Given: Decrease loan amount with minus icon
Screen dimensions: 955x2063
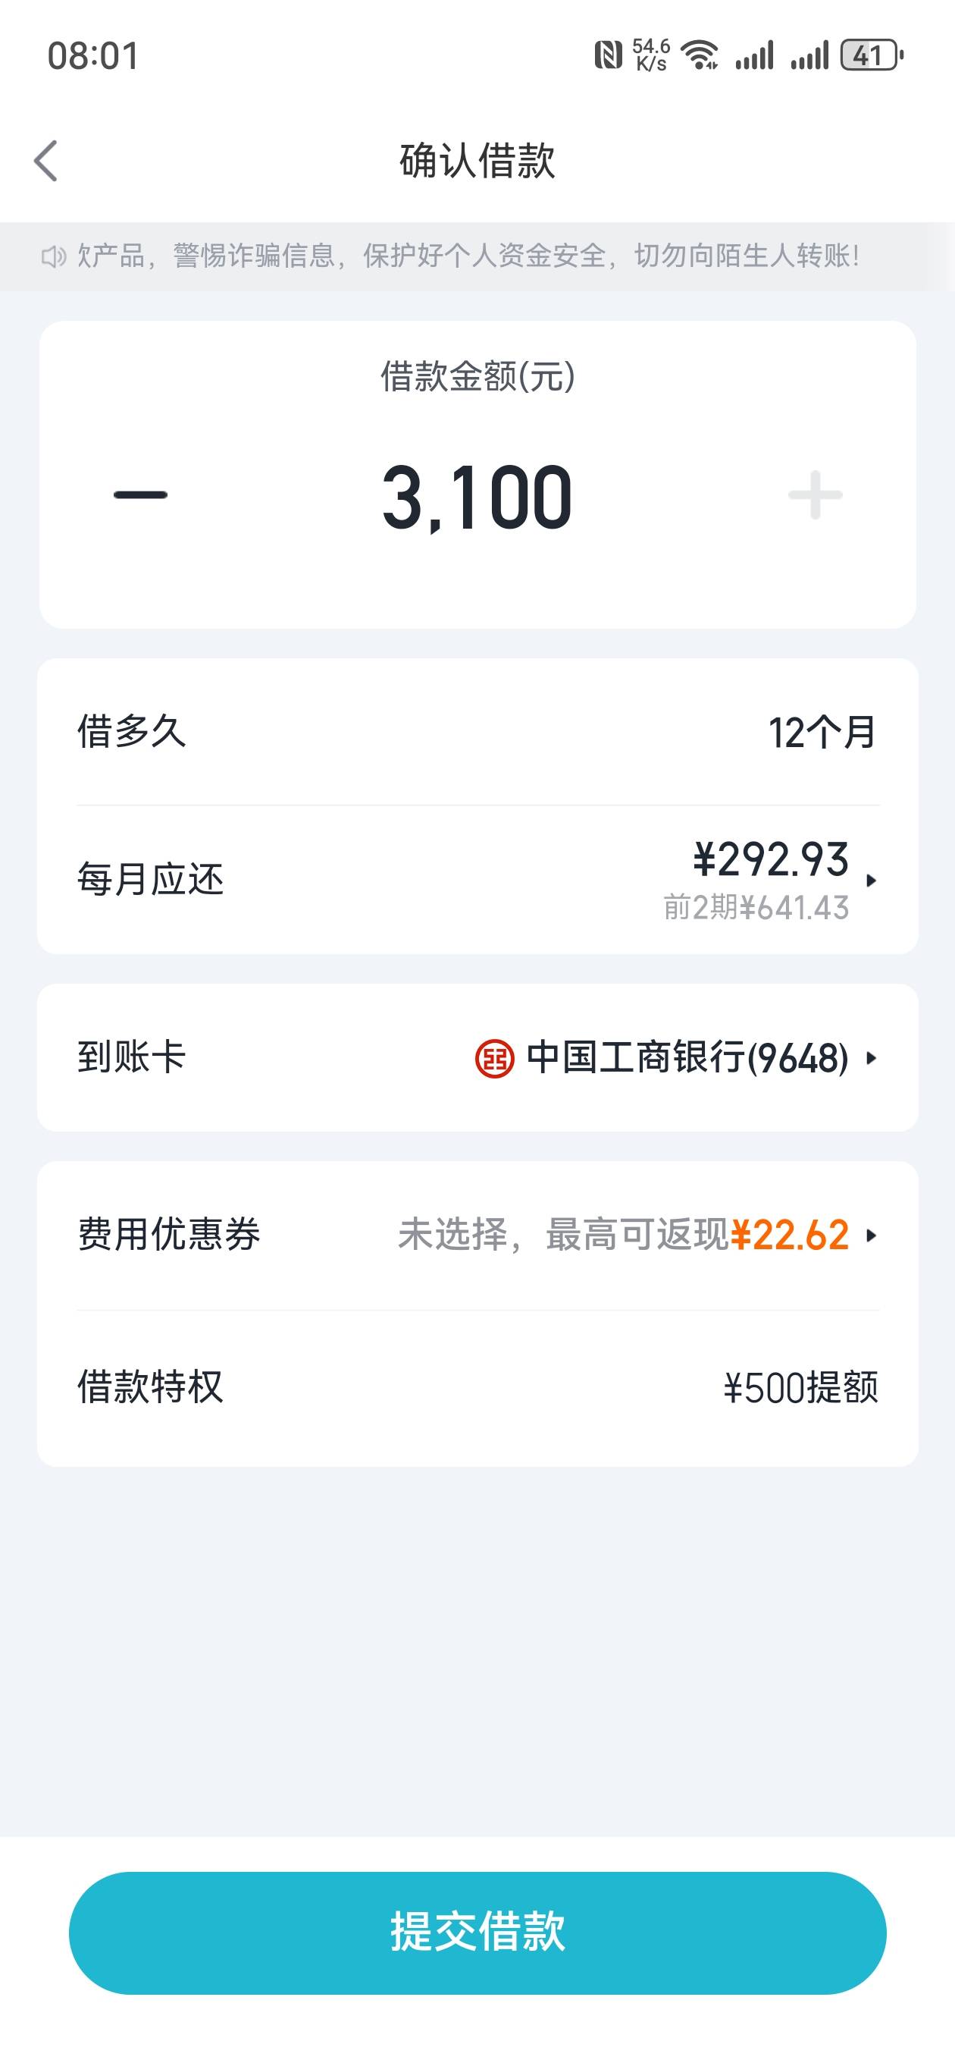Looking at the screenshot, I should pyautogui.click(x=140, y=495).
